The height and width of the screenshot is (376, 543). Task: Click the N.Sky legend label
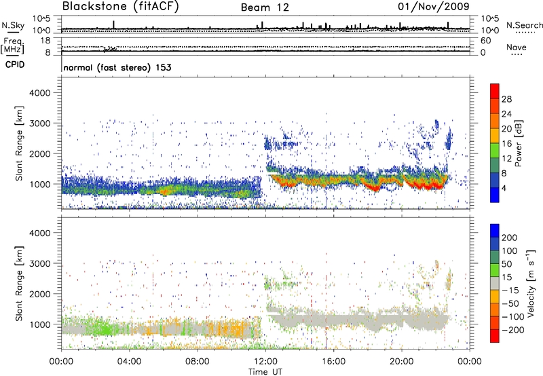pyautogui.click(x=13, y=25)
